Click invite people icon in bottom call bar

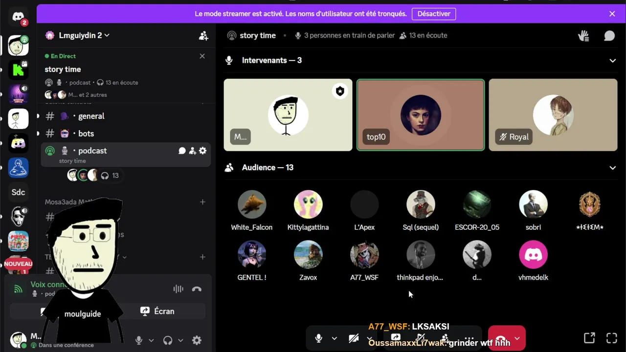pos(445,338)
